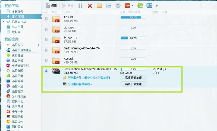The image size is (217, 131).
Task: Click the 离线下载加速 button
Action: point(133,84)
